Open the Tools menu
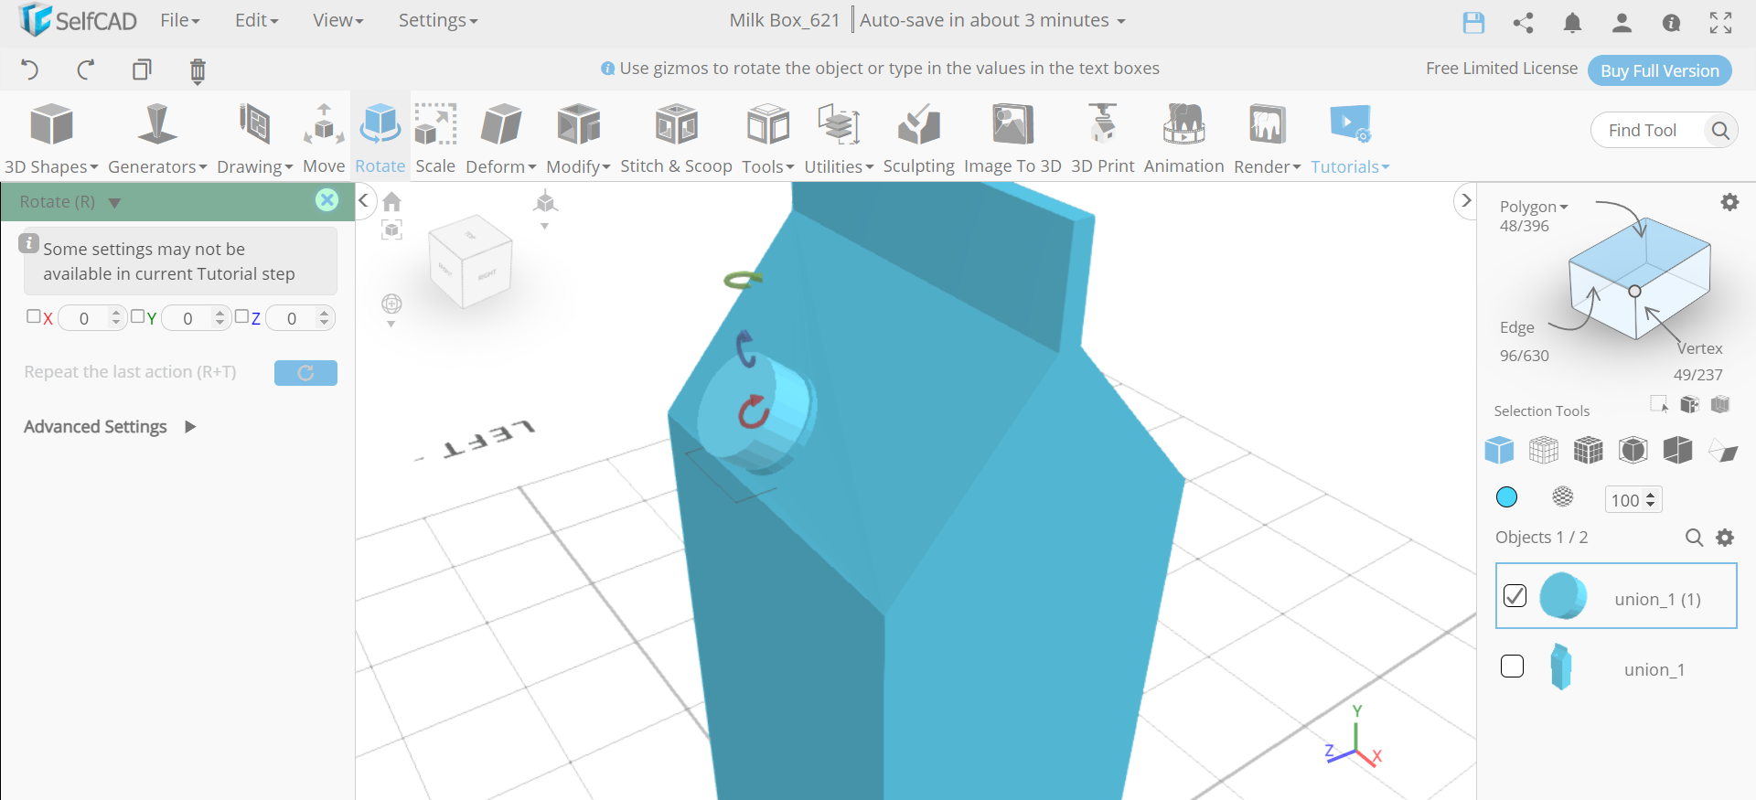1756x800 pixels. tap(767, 139)
